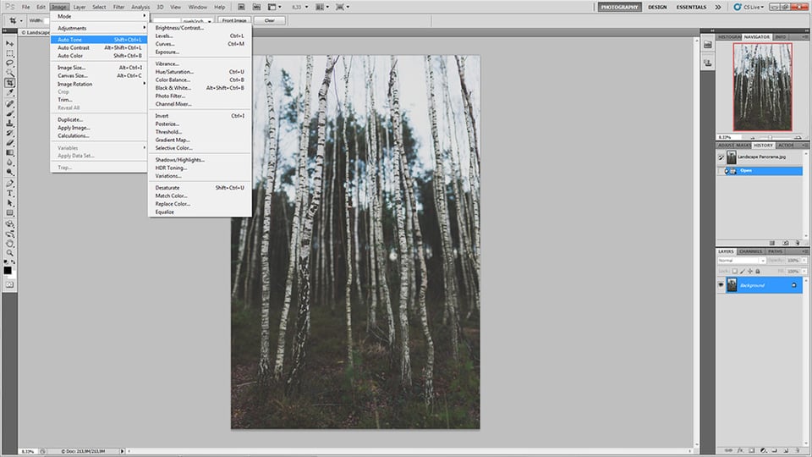
Task: Select the Blur tool
Action: 9,162
